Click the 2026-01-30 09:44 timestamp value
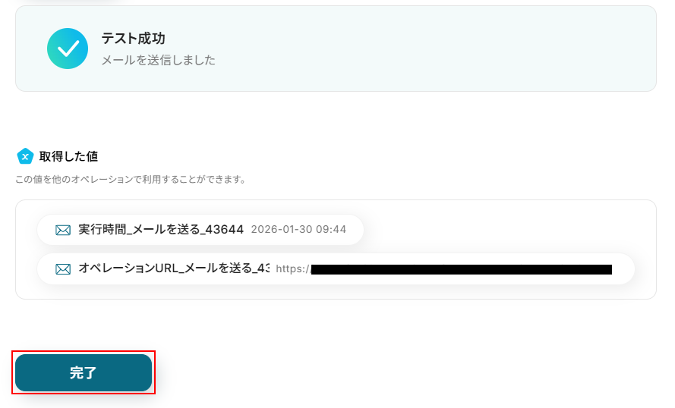 click(x=298, y=230)
